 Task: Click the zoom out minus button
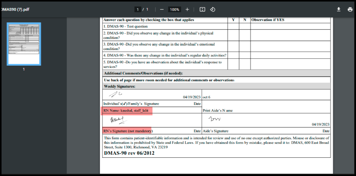click(x=162, y=9)
